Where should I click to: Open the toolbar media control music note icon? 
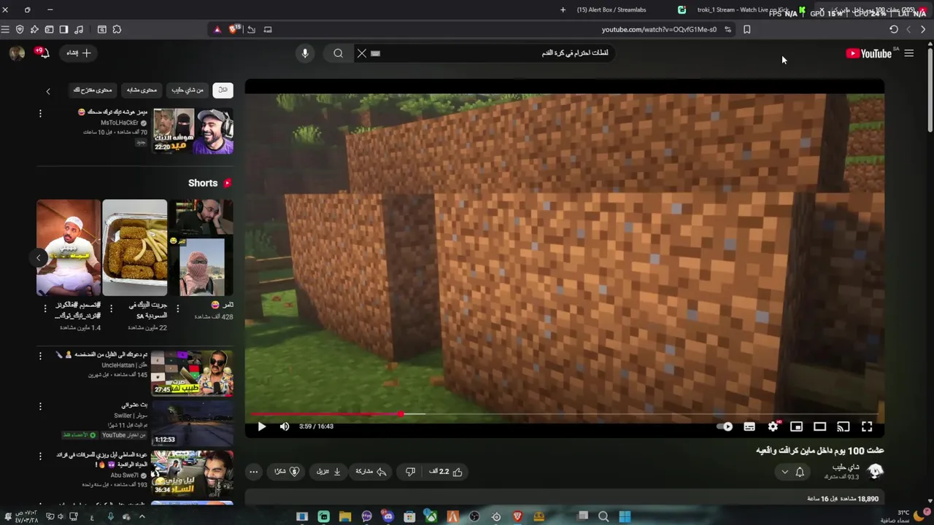click(79, 29)
